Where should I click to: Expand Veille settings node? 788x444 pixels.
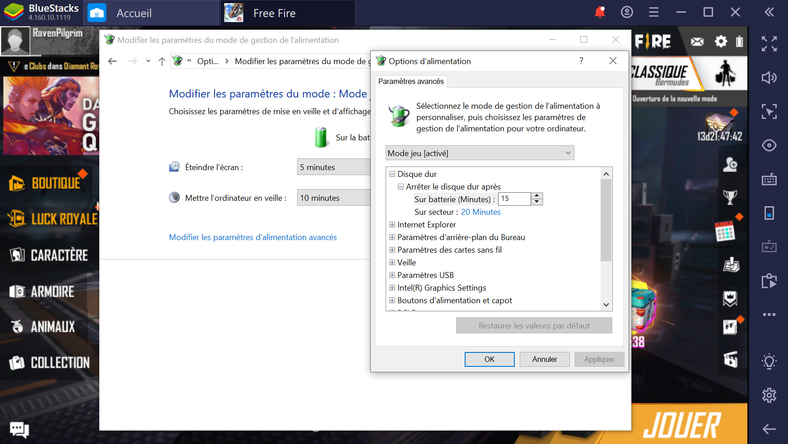[392, 263]
